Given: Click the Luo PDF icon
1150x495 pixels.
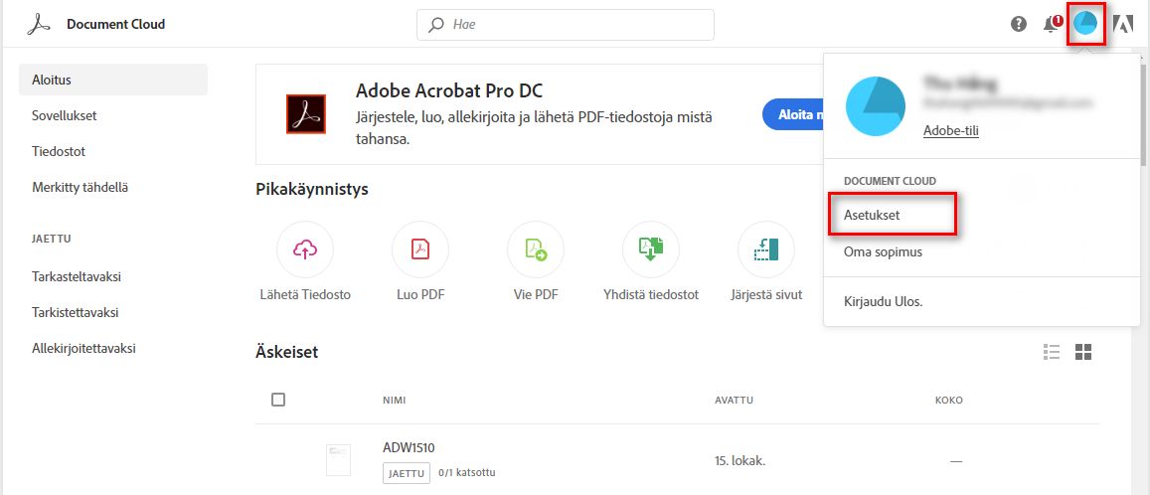Looking at the screenshot, I should tap(420, 249).
